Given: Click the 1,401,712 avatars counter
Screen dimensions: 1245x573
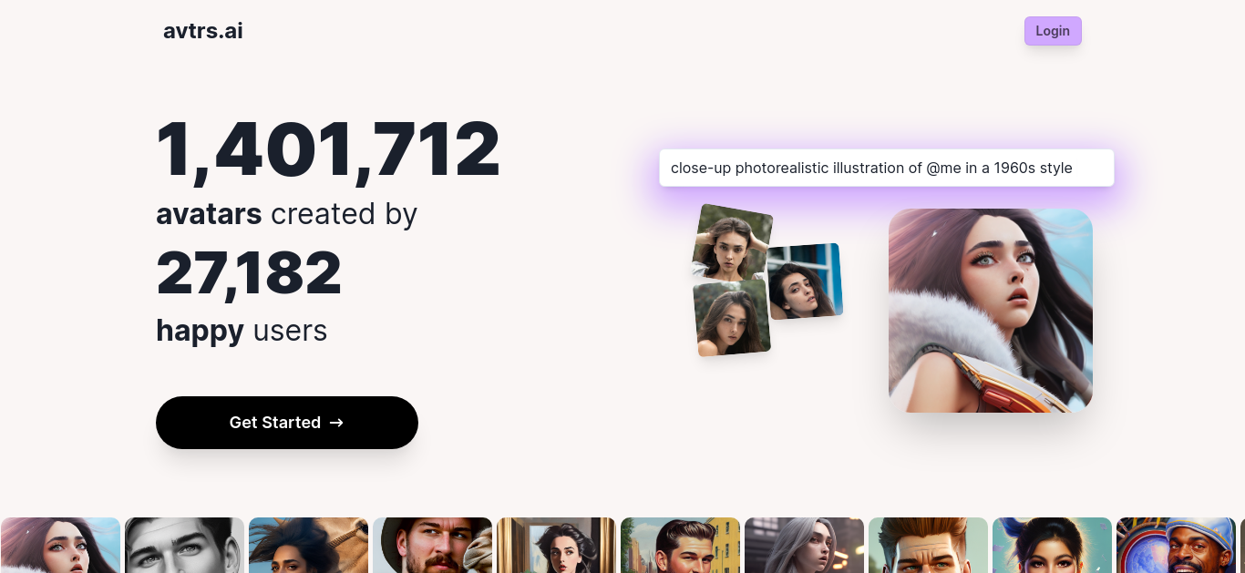Looking at the screenshot, I should pos(328,148).
